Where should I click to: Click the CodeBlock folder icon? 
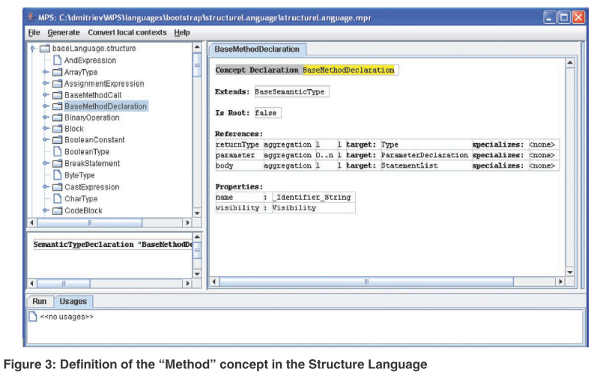click(57, 210)
